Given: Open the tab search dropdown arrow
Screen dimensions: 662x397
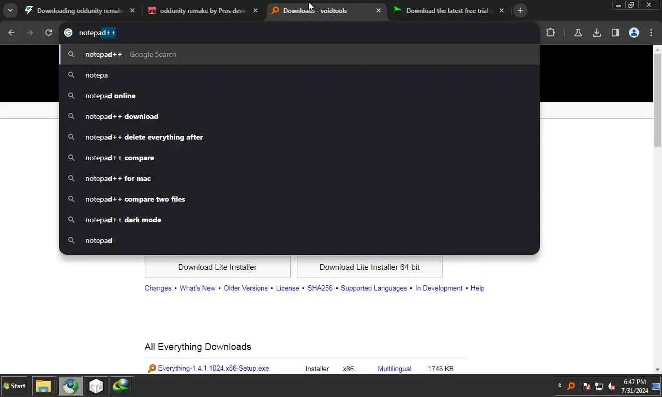Looking at the screenshot, I should (x=10, y=10).
